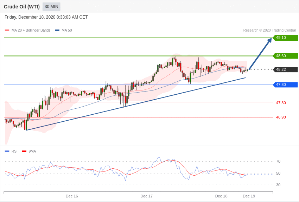The width and height of the screenshot is (299, 202).
Task: Click the Dec 19 axis label
Action: pyautogui.click(x=249, y=196)
